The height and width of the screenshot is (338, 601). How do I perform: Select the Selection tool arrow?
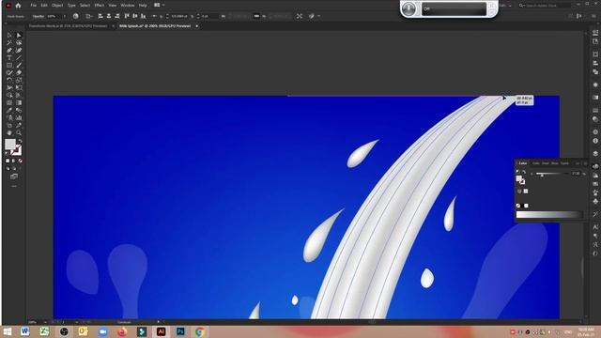(9, 36)
